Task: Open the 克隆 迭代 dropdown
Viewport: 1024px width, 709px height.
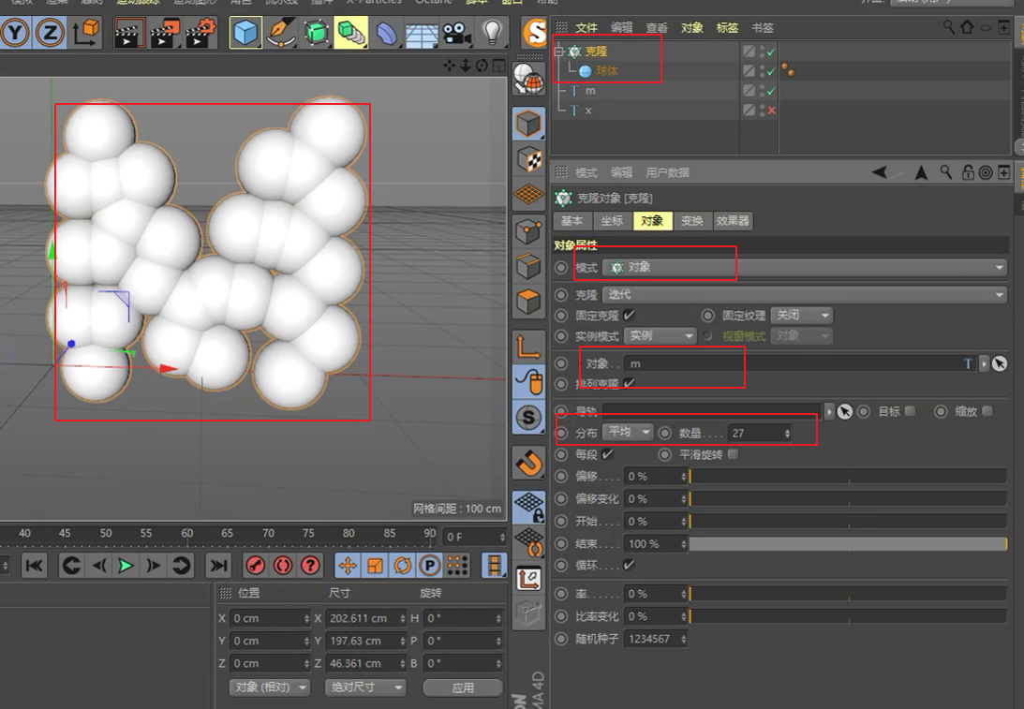Action: (805, 294)
